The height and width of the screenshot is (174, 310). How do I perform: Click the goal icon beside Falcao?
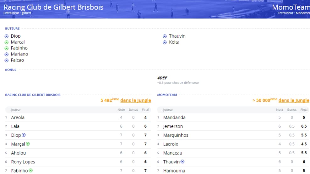(7, 61)
